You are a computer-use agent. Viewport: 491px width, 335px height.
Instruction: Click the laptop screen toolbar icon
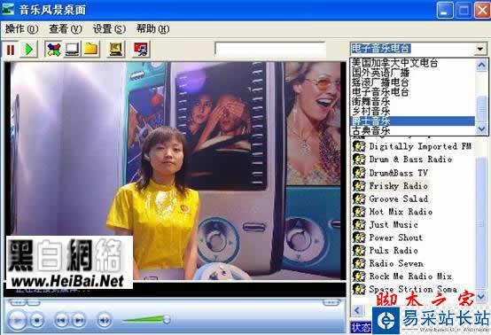click(72, 50)
